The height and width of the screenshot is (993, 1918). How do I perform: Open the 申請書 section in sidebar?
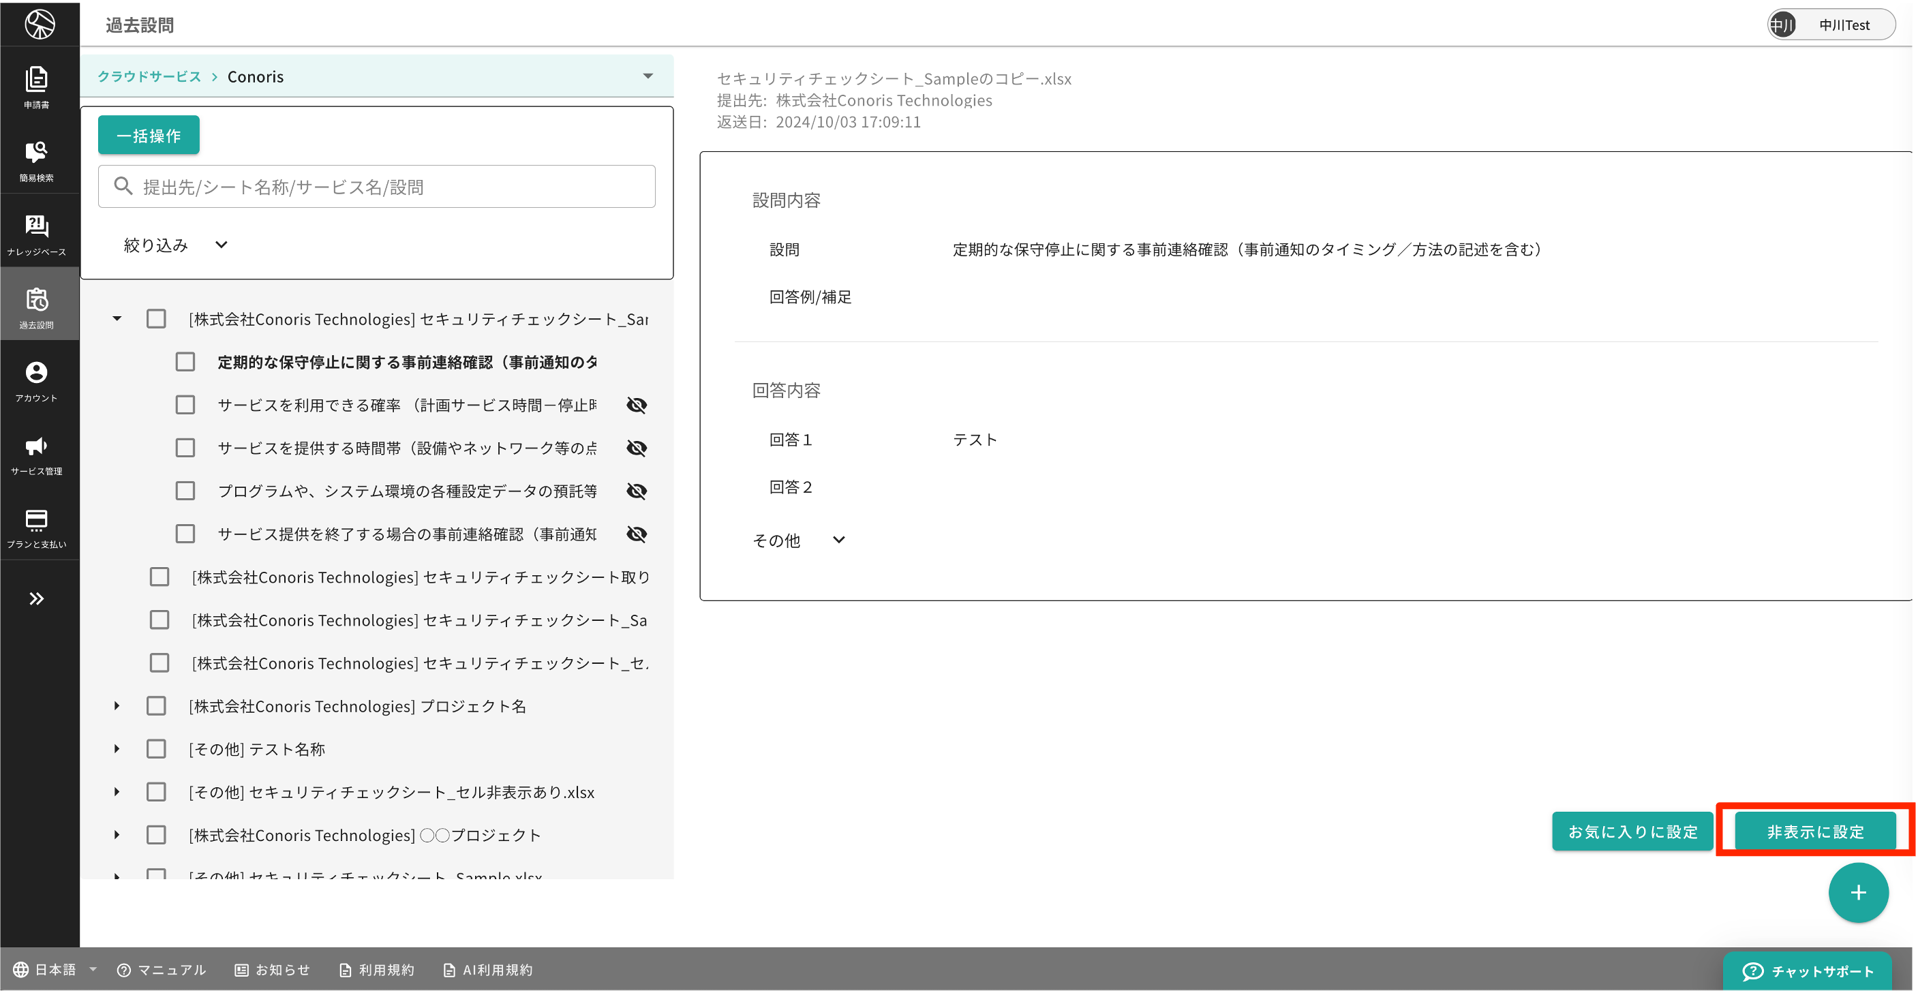coord(37,88)
